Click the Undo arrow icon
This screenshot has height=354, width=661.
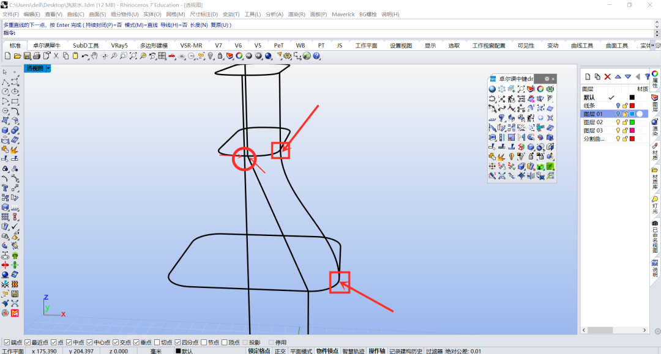(85, 56)
